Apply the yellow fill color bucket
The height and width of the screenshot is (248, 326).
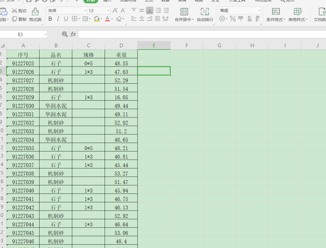click(96, 19)
